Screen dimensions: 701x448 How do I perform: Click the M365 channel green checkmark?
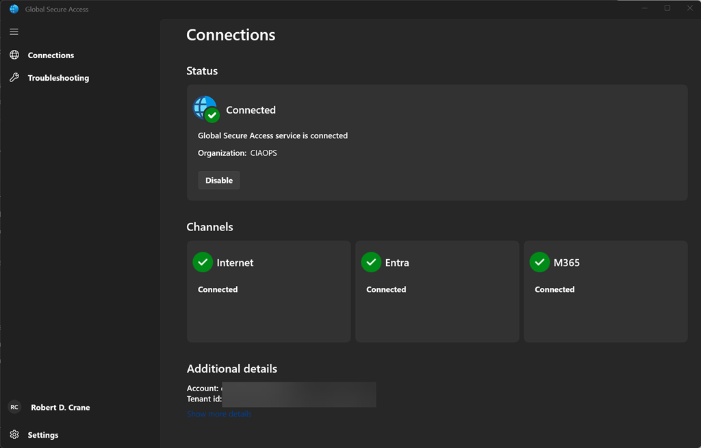(539, 262)
